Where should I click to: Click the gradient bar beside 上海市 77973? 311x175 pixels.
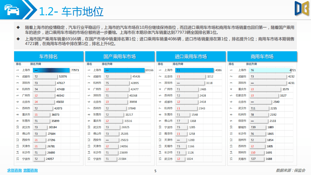[51, 70]
